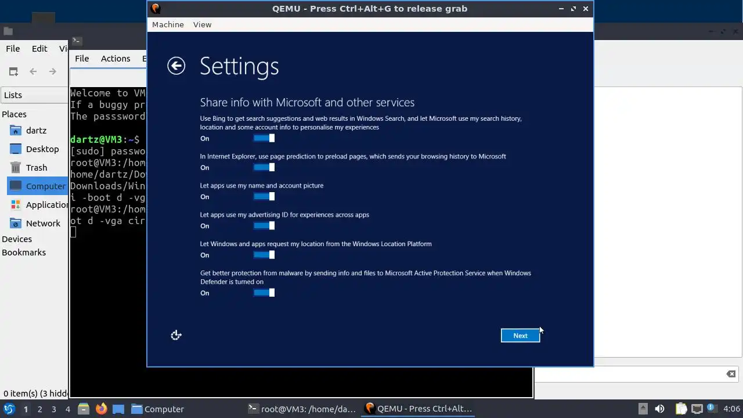Toggle Bing search suggestions switch
The height and width of the screenshot is (418, 743).
click(264, 138)
